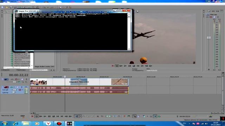
Task: Open a project with the folder icon
Action: tap(7, 7)
